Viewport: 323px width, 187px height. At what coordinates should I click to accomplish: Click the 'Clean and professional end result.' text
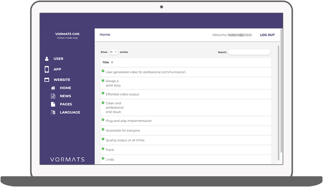pyautogui.click(x=115, y=108)
